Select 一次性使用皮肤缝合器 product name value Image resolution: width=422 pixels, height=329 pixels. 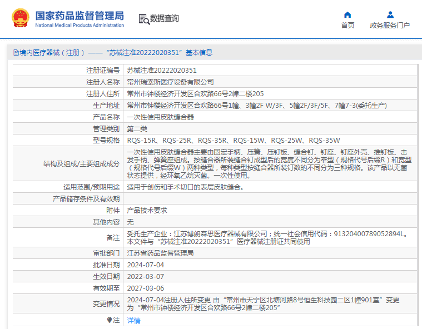(x=160, y=117)
